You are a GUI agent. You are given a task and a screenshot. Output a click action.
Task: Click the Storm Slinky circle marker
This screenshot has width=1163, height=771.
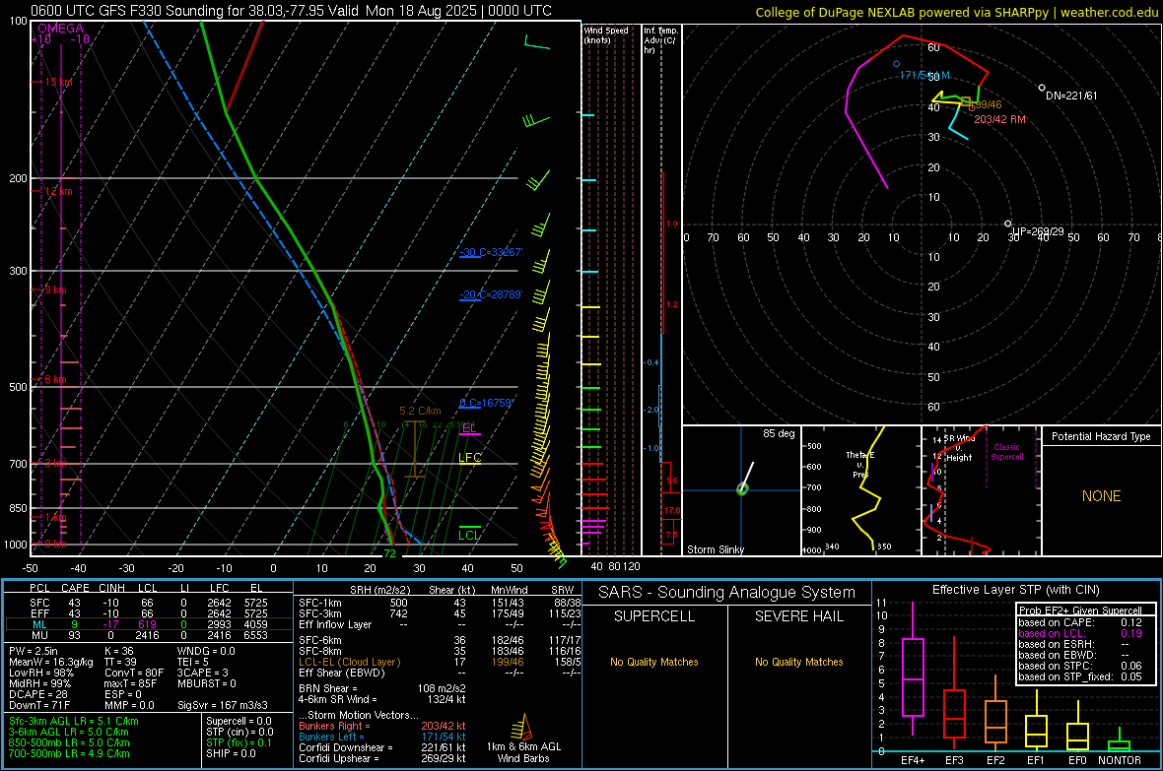click(x=742, y=489)
